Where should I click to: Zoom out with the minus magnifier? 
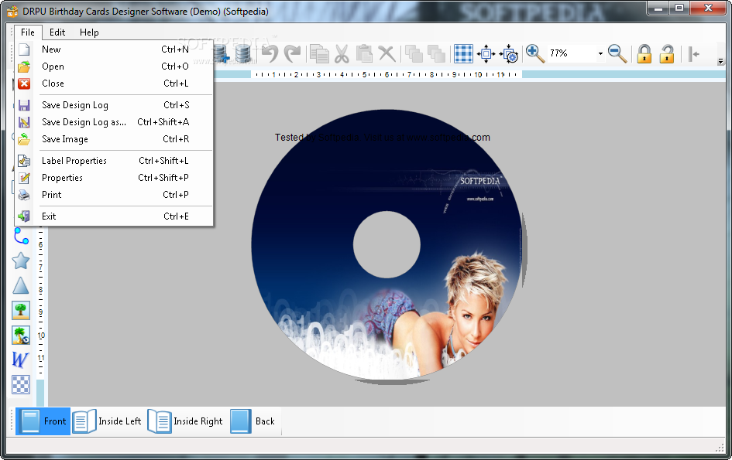coord(617,53)
